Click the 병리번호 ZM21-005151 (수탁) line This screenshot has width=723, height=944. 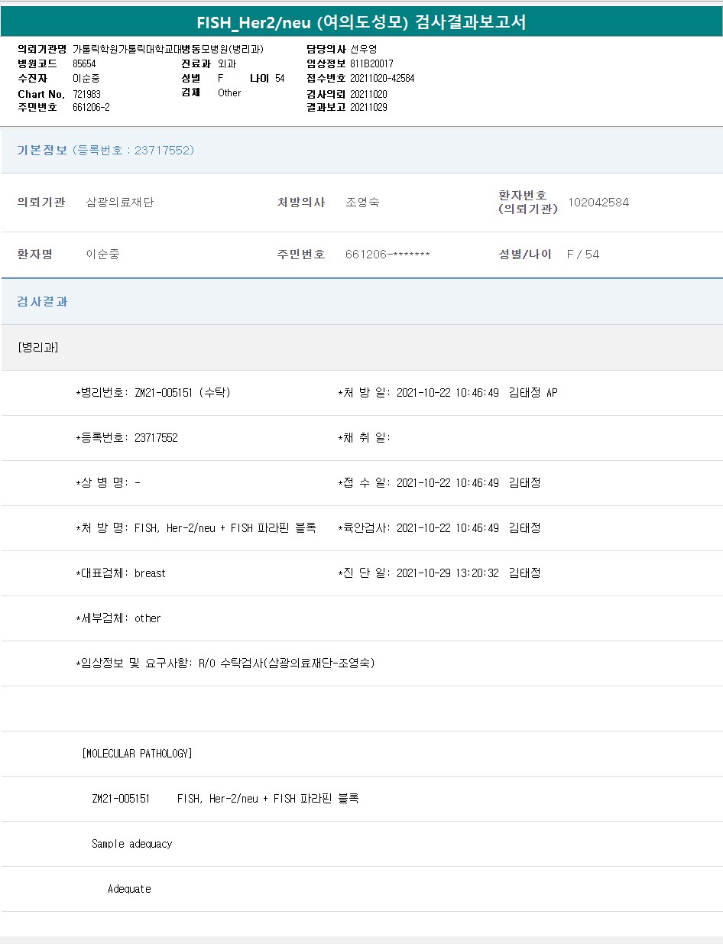[x=153, y=393]
